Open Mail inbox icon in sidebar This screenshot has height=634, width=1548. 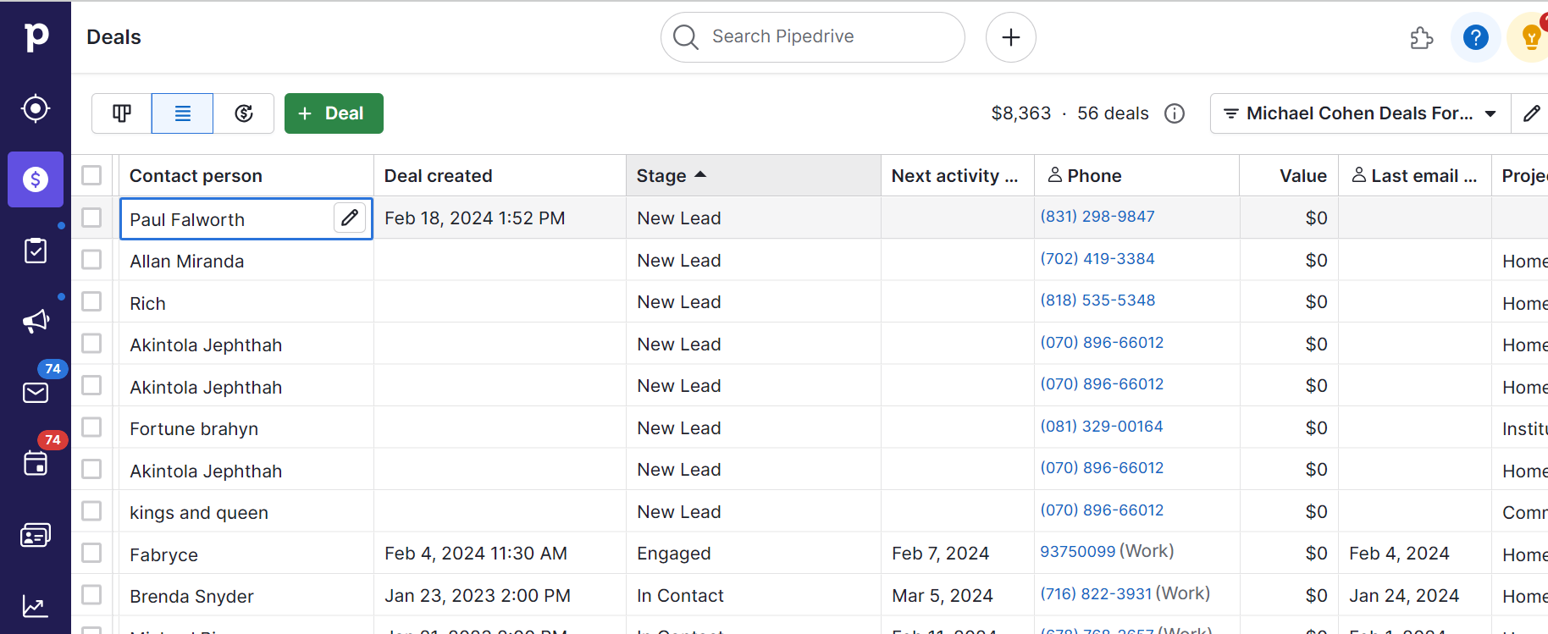36,392
